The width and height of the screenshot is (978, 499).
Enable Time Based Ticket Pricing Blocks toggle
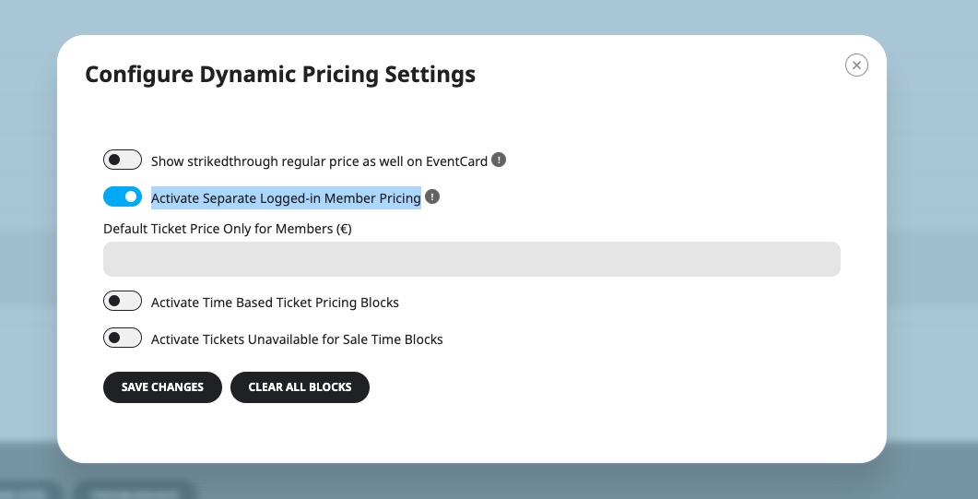[x=123, y=301]
